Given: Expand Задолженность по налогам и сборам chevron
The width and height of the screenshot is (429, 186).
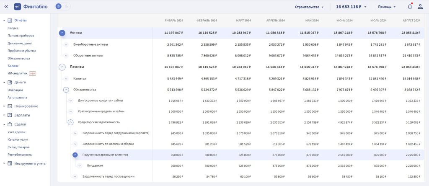Looking at the screenshot, I should coord(75,144).
